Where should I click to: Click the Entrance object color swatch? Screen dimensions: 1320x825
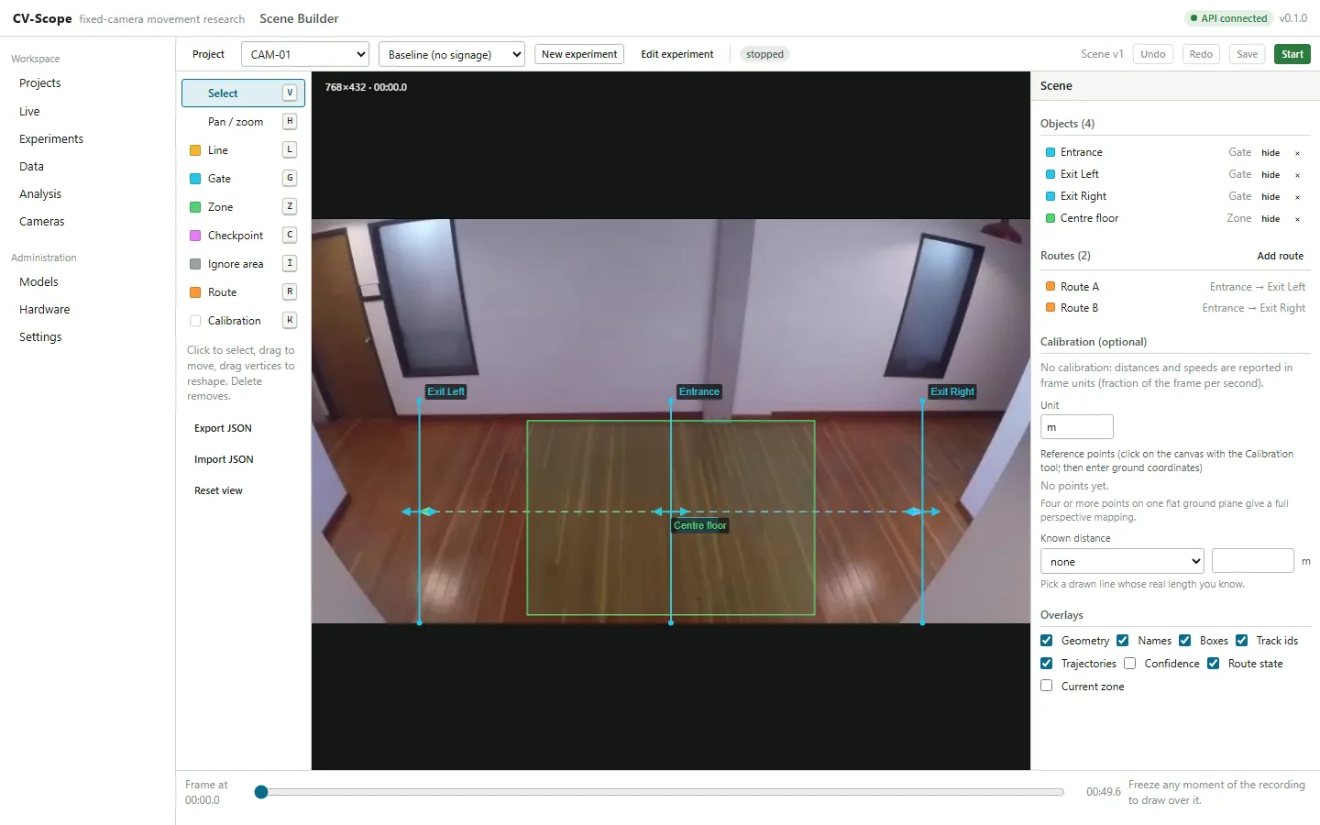1050,152
